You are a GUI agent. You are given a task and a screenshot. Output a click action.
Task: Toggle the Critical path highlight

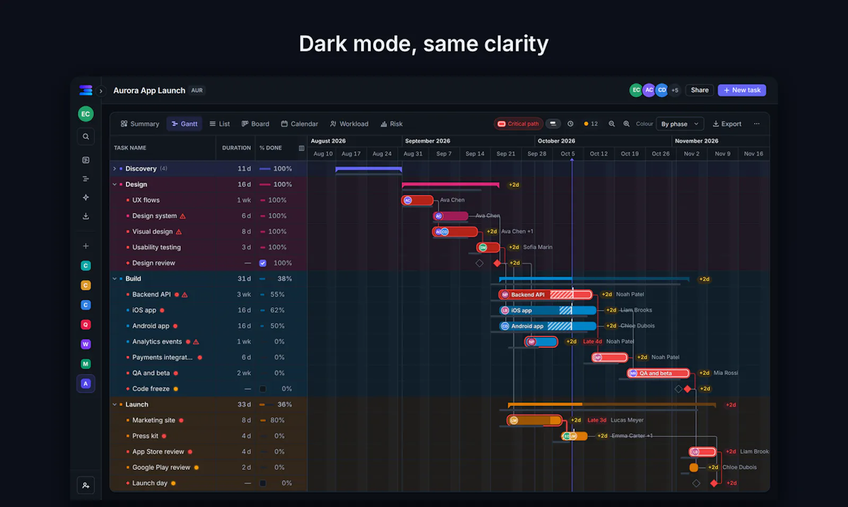pos(518,124)
